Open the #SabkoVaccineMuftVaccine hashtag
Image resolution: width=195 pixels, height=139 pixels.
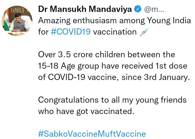pyautogui.click(x=92, y=134)
